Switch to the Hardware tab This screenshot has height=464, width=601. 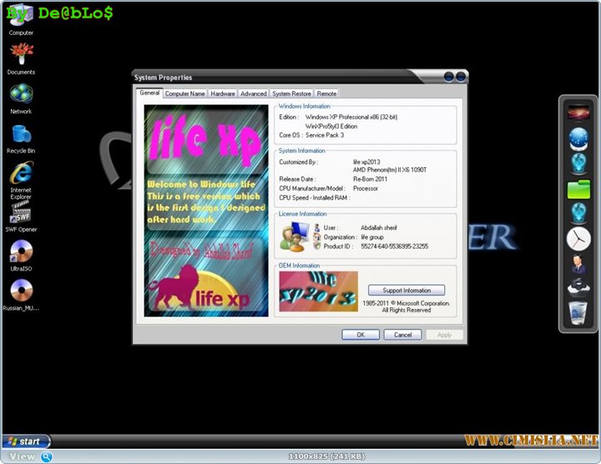point(223,94)
